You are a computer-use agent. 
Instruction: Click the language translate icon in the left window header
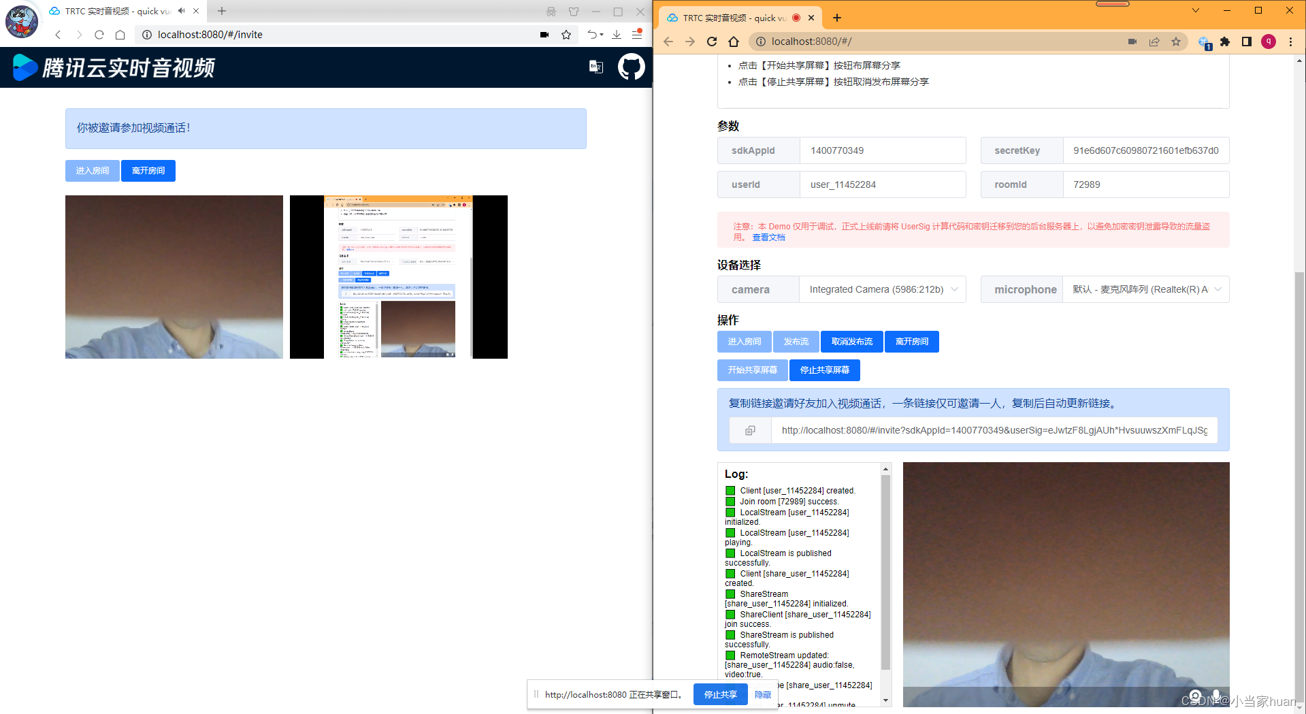coord(595,67)
